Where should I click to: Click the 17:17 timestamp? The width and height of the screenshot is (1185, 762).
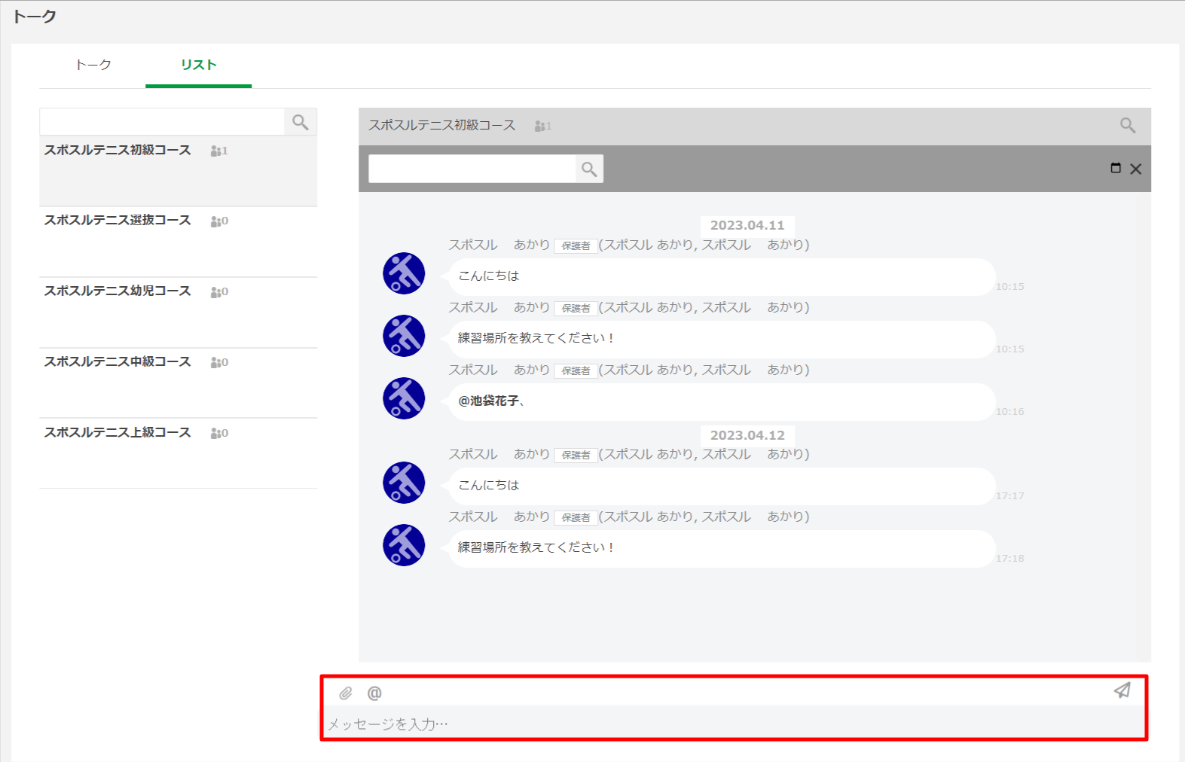tap(1010, 496)
